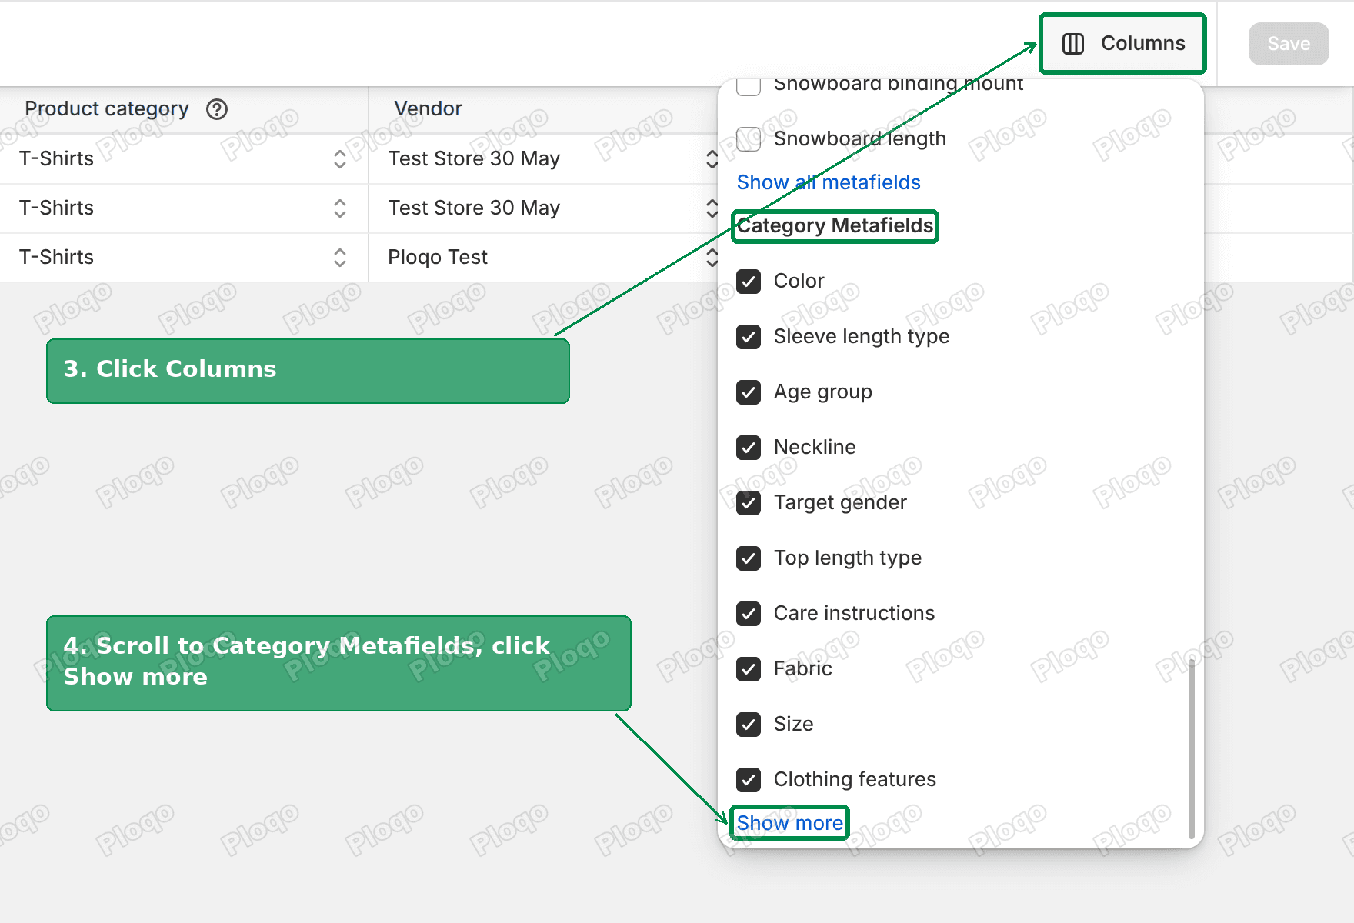Uncheck the Clothing features checkbox
The width and height of the screenshot is (1354, 923).
point(749,780)
